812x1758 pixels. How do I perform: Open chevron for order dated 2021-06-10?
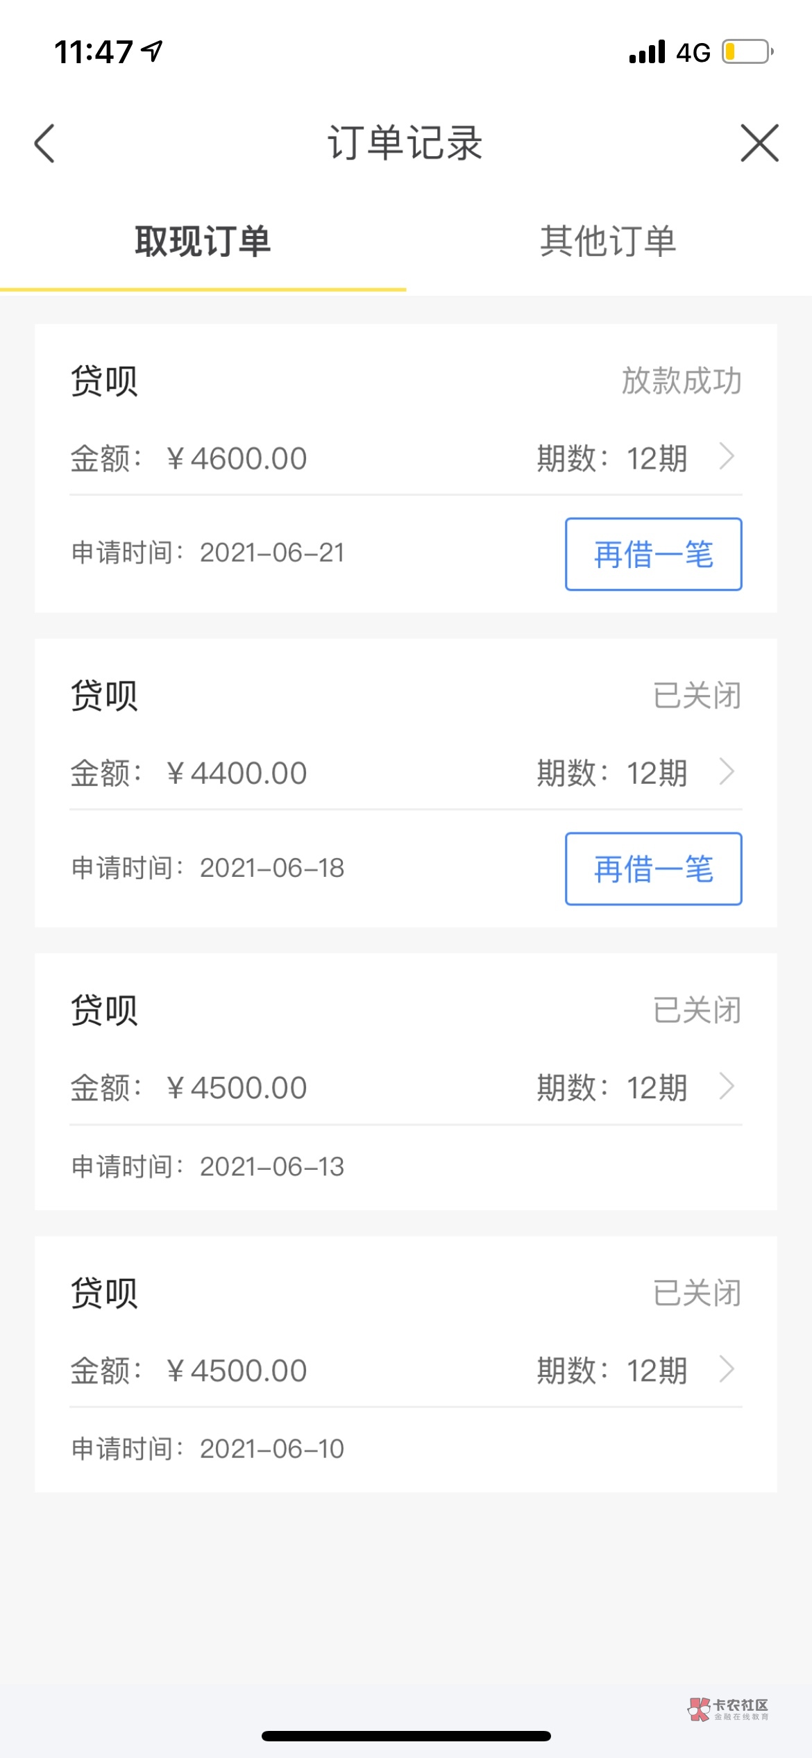coord(726,1369)
